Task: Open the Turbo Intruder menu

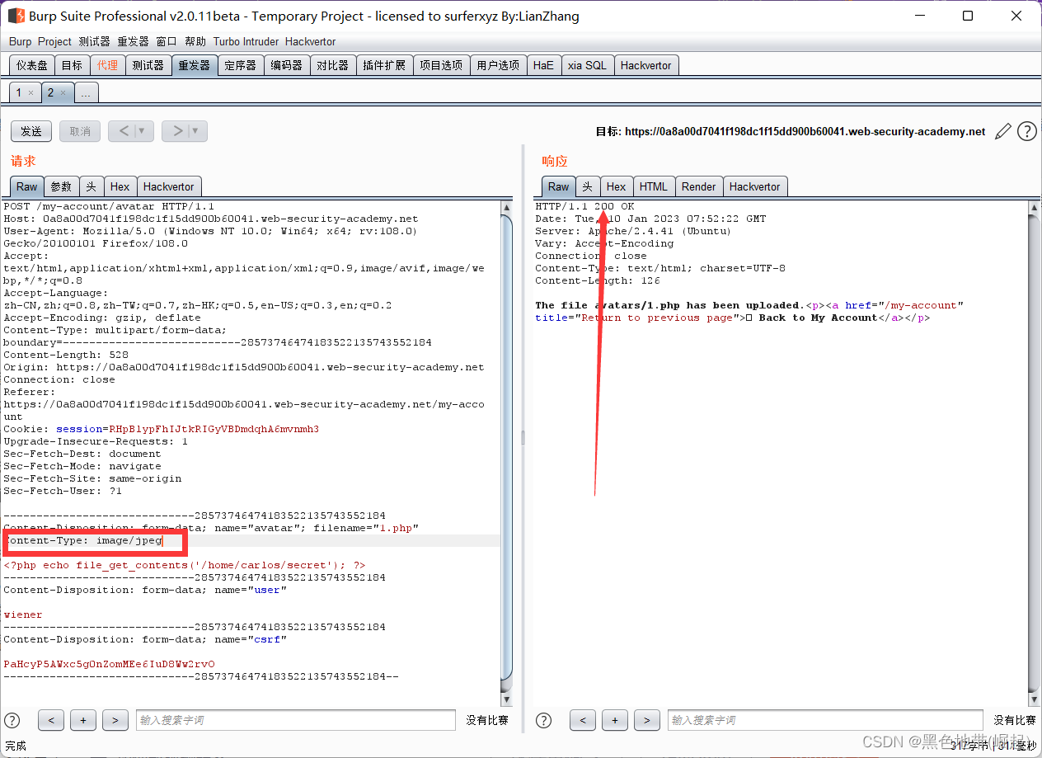Action: point(246,41)
